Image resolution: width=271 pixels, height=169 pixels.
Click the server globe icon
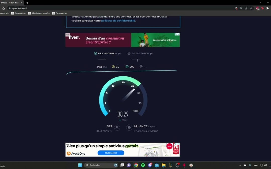[129, 128]
